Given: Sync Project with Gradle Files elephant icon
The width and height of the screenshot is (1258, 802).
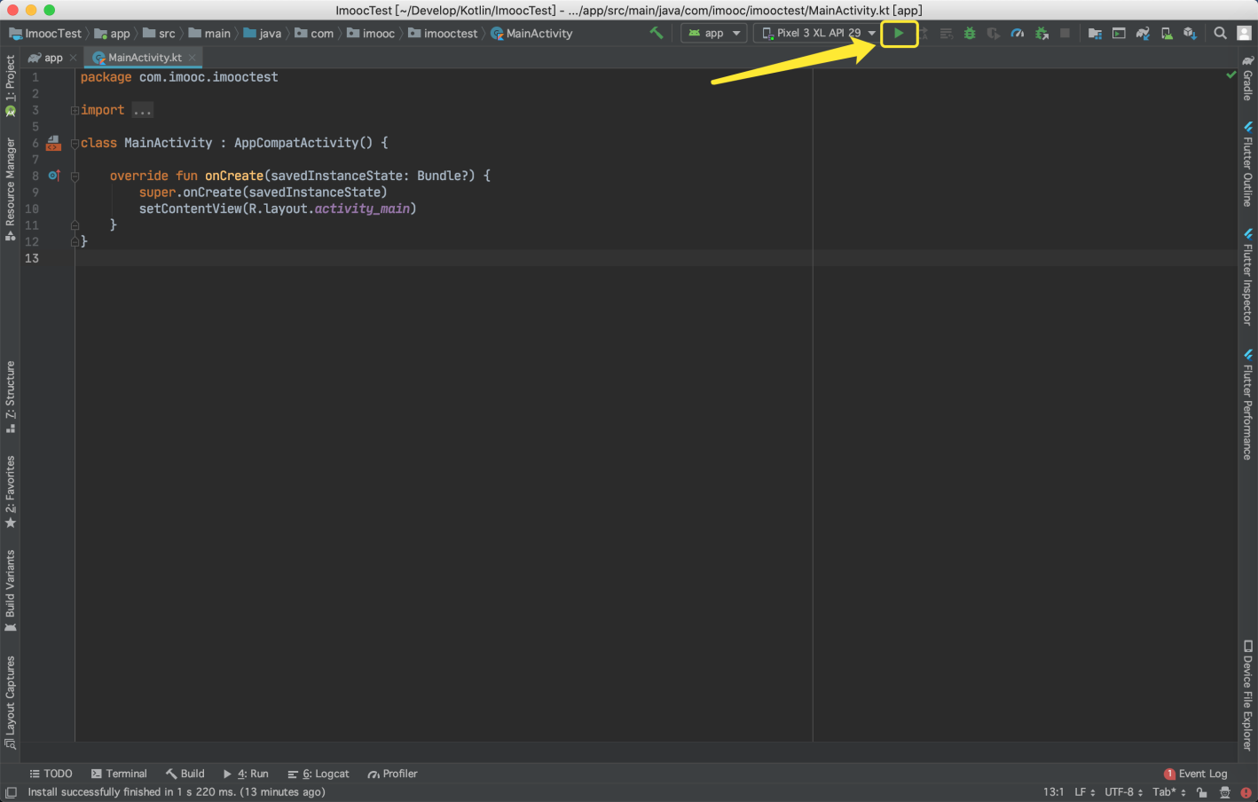Looking at the screenshot, I should tap(1143, 33).
